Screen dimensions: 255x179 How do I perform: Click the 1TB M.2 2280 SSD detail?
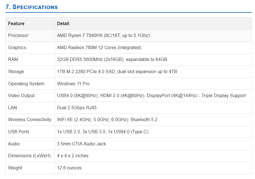pos(117,72)
